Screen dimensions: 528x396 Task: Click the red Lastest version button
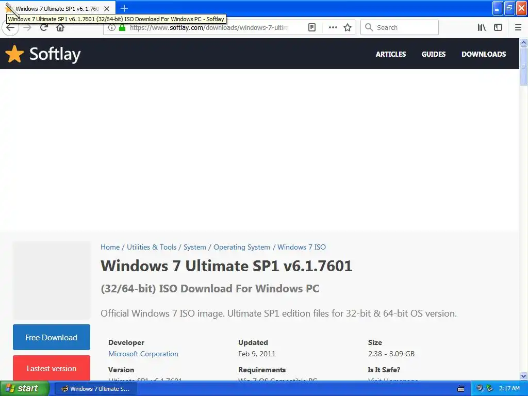click(52, 368)
